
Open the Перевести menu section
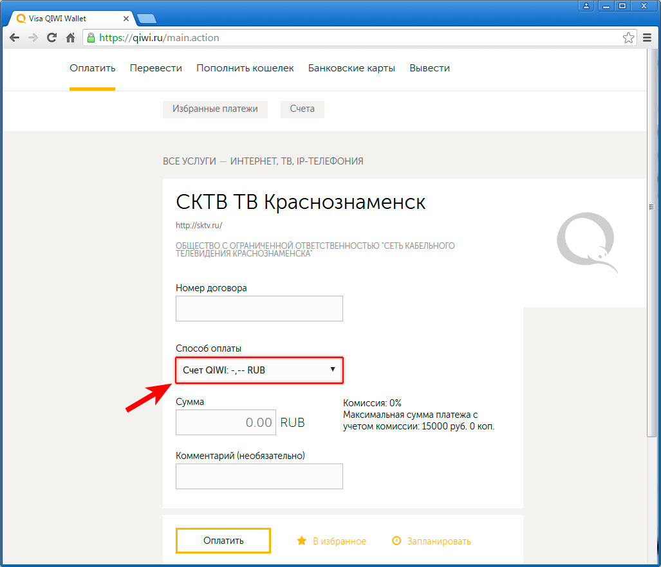pos(156,68)
